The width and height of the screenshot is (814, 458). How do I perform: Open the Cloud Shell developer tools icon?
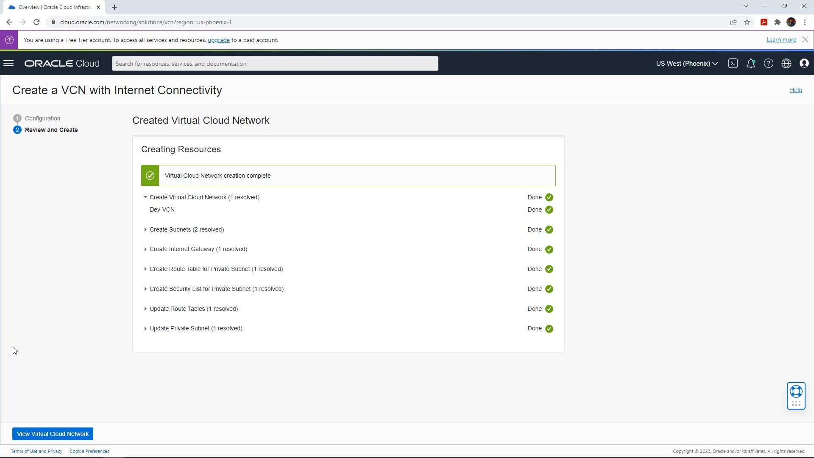[x=733, y=64]
